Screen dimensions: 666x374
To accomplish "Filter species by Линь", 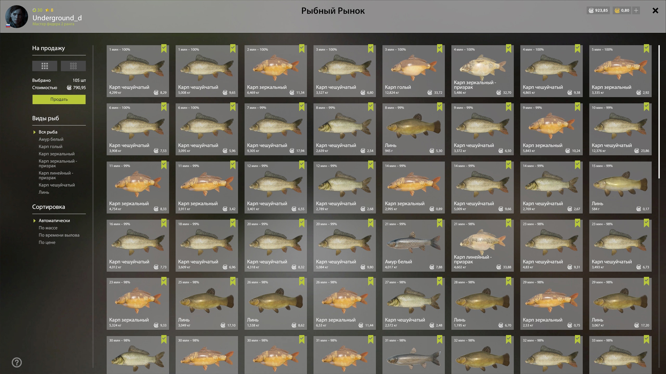I will [x=44, y=192].
